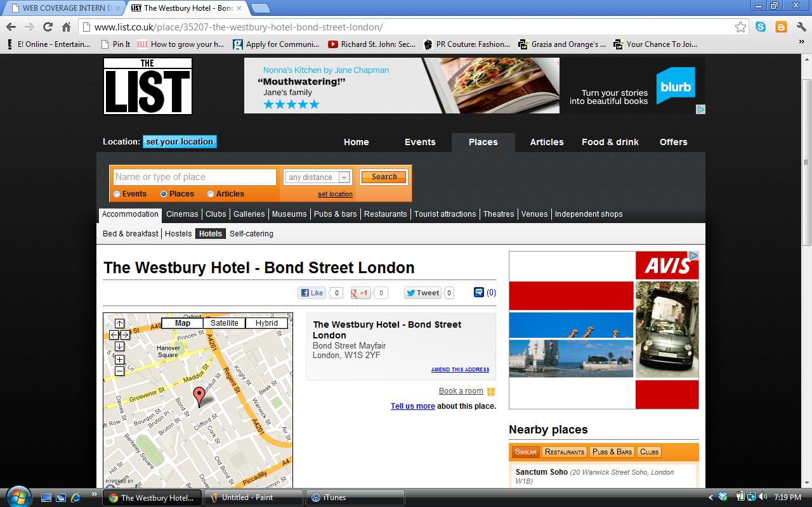Viewport: 812px width, 507px height.
Task: Open iTunes from the taskbar
Action: (x=356, y=497)
